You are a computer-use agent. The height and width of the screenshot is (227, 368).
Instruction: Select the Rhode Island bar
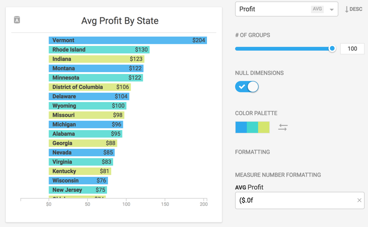pos(99,50)
